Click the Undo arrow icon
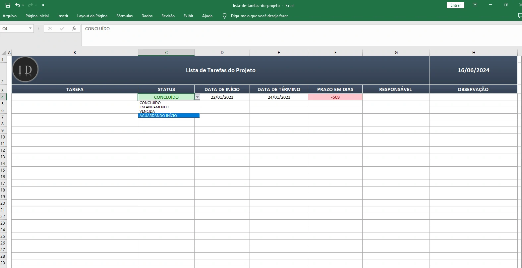522x268 pixels. [18, 5]
